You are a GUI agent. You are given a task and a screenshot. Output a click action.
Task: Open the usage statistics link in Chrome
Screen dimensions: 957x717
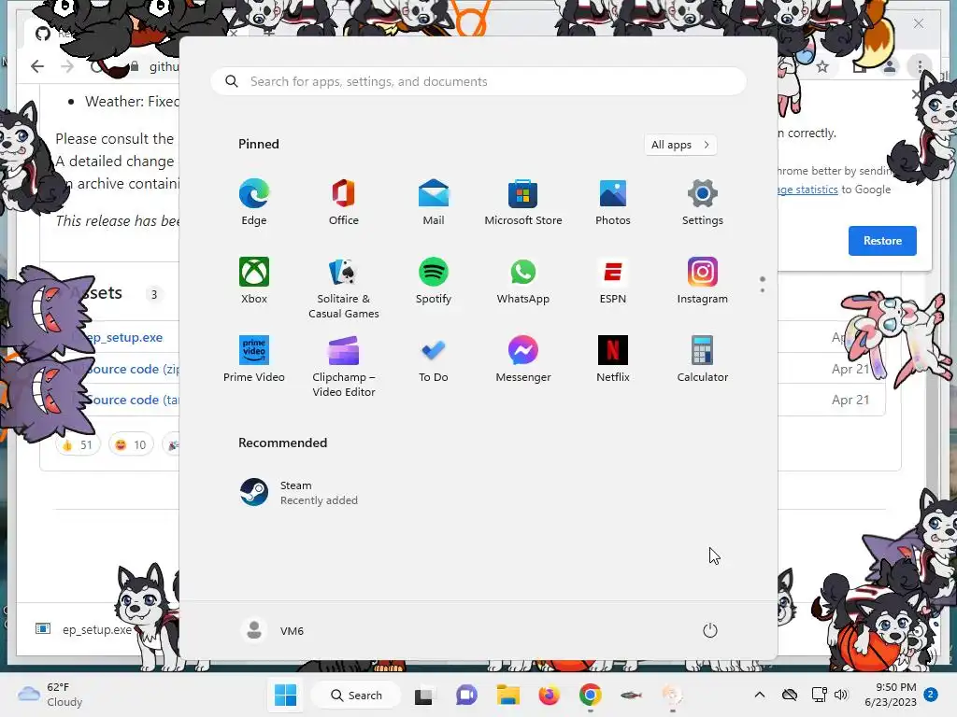pos(808,190)
